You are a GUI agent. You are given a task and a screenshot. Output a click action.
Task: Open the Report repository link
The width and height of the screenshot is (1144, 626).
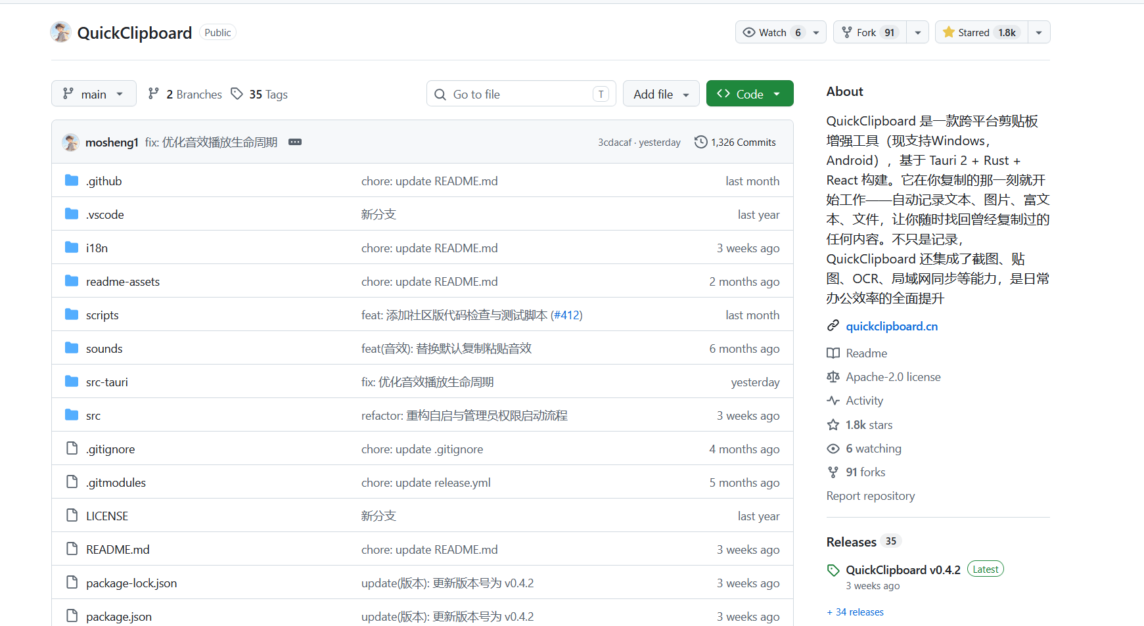[x=871, y=495]
